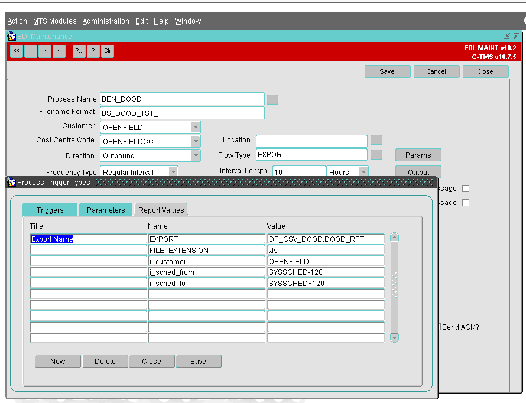The width and height of the screenshot is (526, 403).
Task: Open the Action menu
Action: coord(17,21)
